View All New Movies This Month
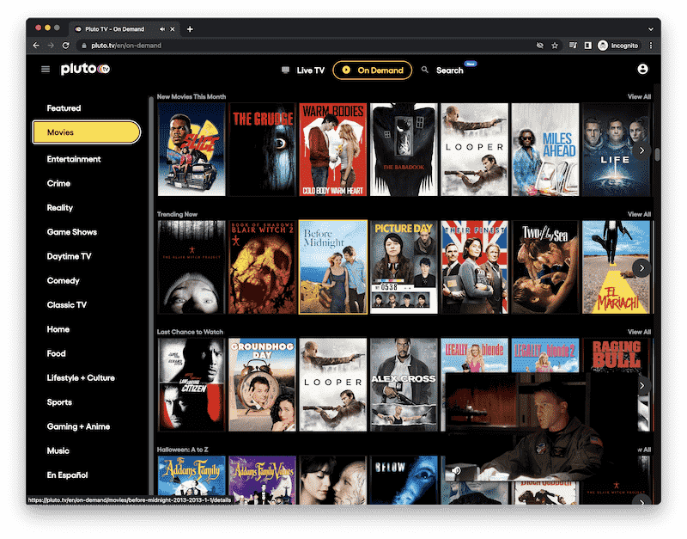The image size is (687, 539). [x=639, y=96]
